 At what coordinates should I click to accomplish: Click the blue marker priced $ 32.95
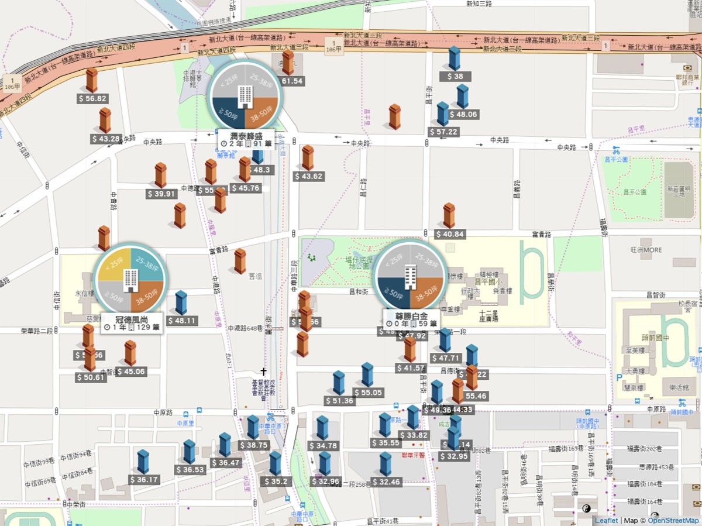[453, 438]
